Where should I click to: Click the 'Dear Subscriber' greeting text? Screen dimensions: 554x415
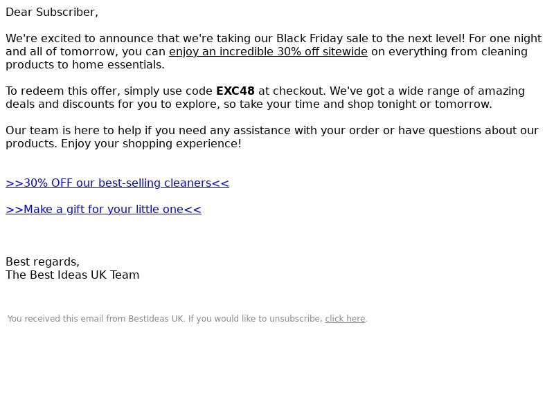pyautogui.click(x=52, y=12)
